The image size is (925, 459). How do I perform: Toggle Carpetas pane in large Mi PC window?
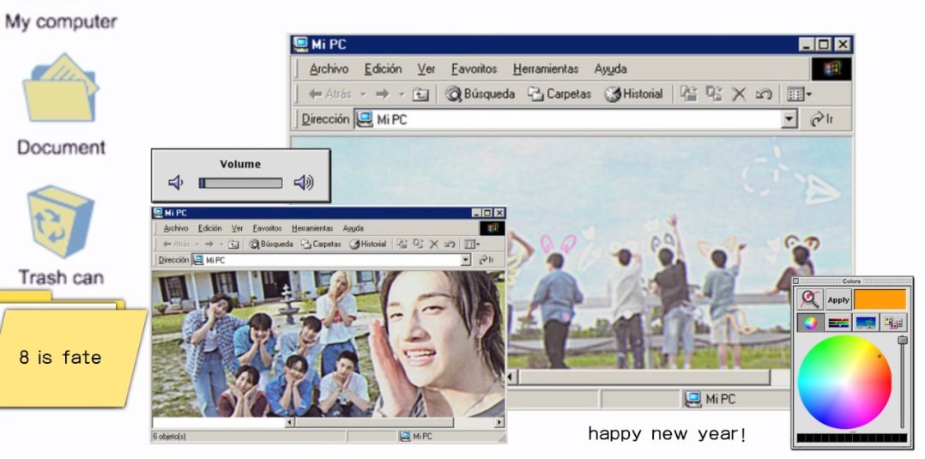coord(559,94)
